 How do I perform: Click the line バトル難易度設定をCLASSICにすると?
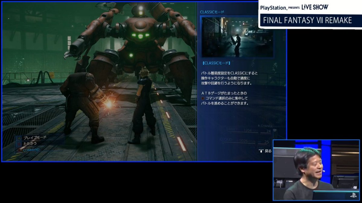230,74
